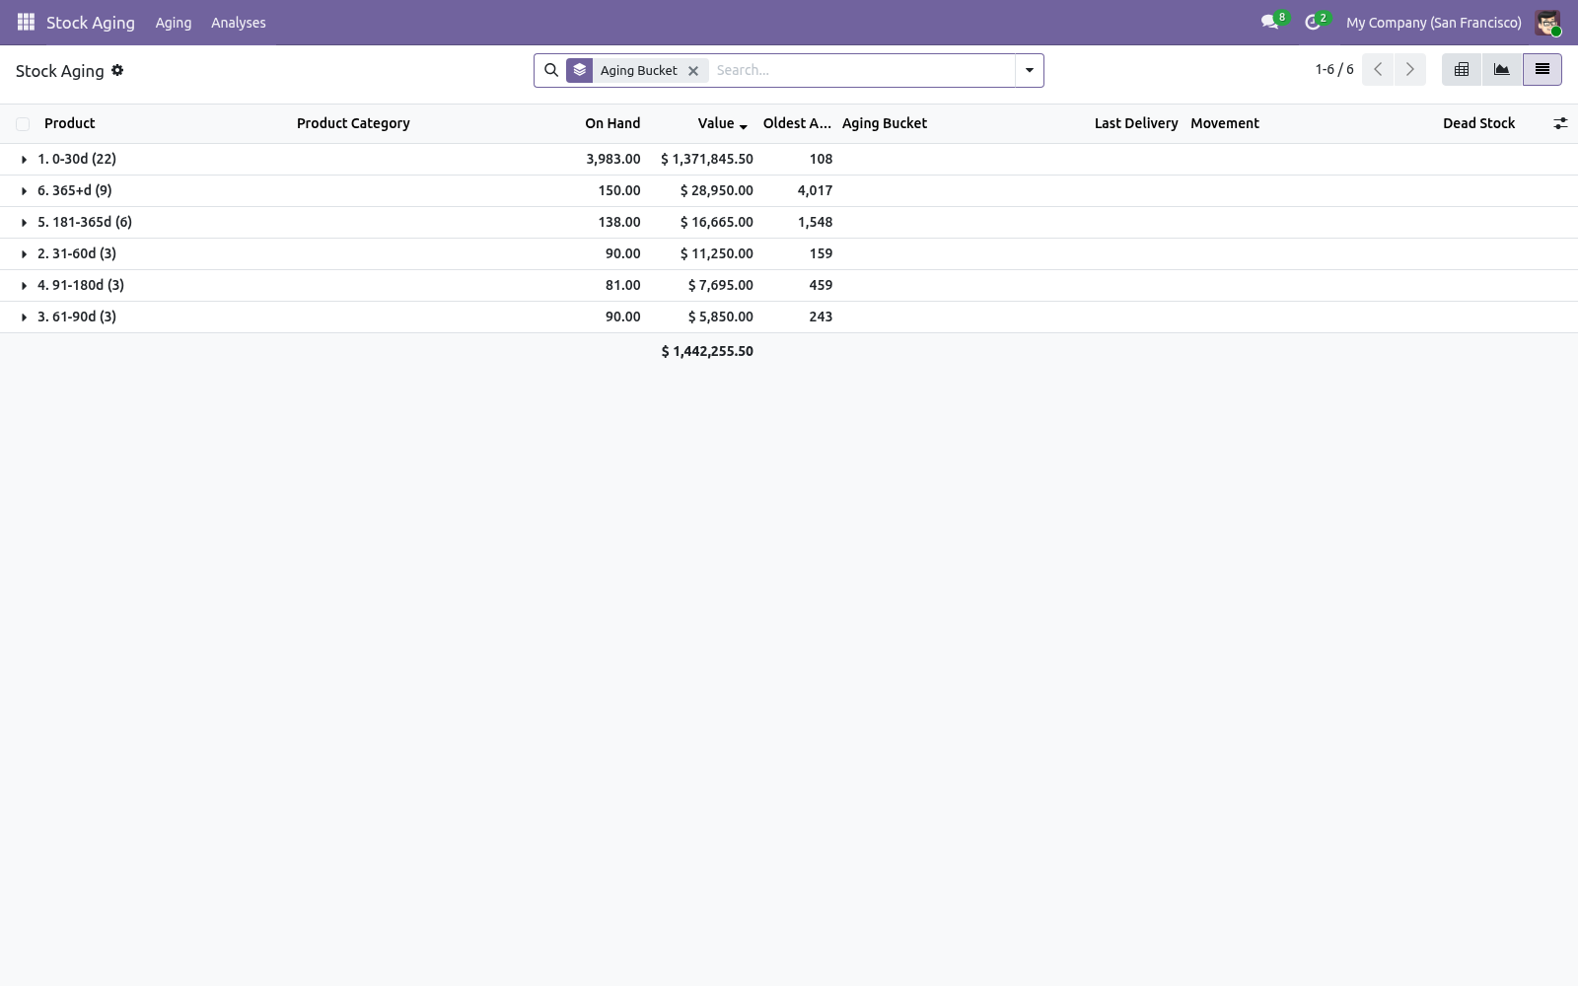Sort by Oldest A... column header
This screenshot has width=1578, height=986.
pos(797,123)
